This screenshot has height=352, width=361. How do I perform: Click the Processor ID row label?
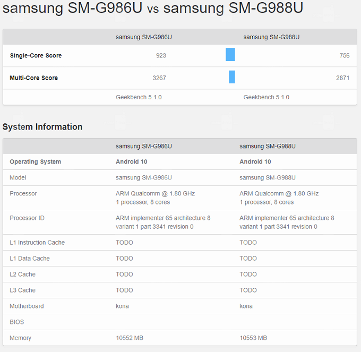(x=27, y=218)
